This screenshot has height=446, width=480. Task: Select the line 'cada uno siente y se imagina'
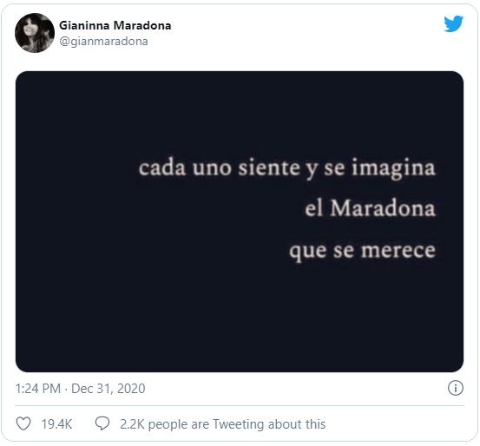click(x=286, y=167)
